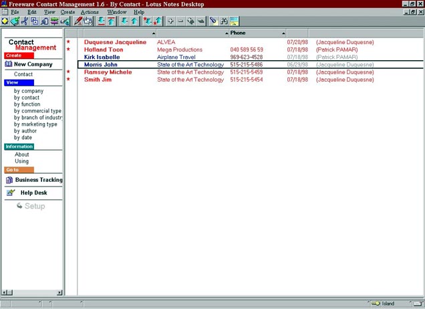
Task: Click the key icon next to Island
Action: tap(376, 303)
